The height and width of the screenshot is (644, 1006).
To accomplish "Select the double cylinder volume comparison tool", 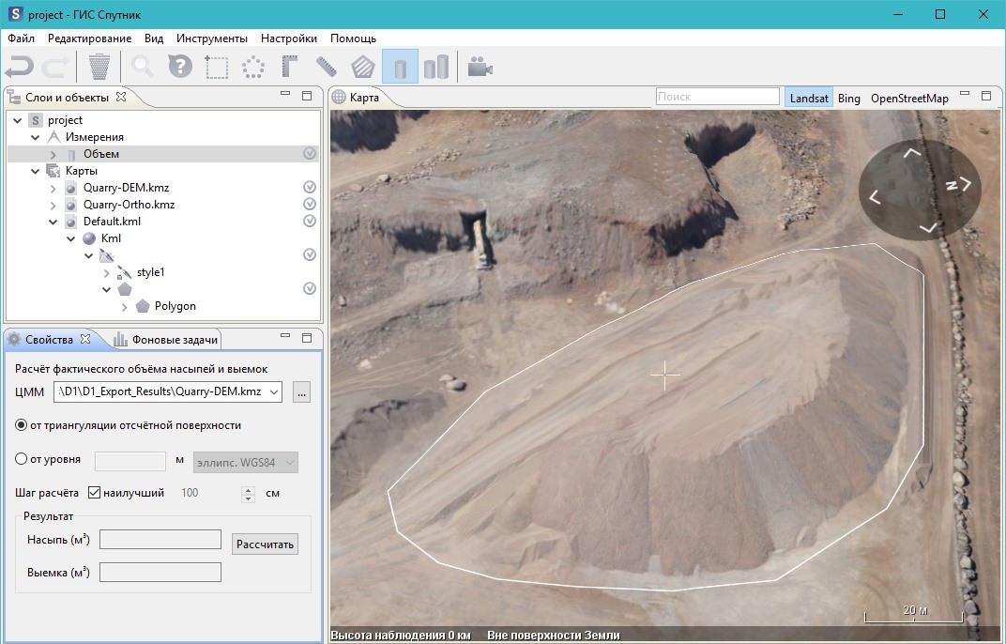I will click(x=437, y=67).
